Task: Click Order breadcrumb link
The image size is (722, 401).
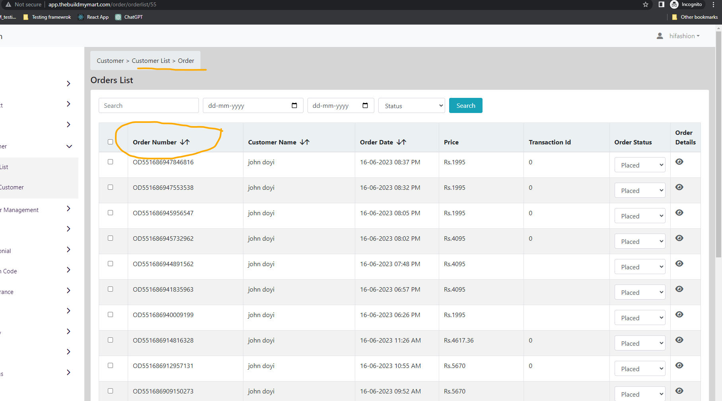Action: click(x=186, y=61)
